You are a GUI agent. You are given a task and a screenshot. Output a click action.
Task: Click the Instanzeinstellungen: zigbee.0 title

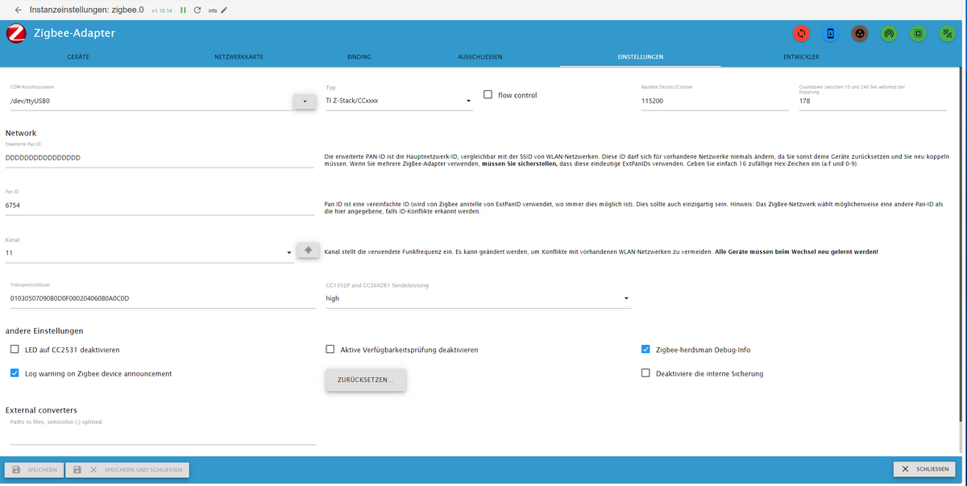coord(87,10)
